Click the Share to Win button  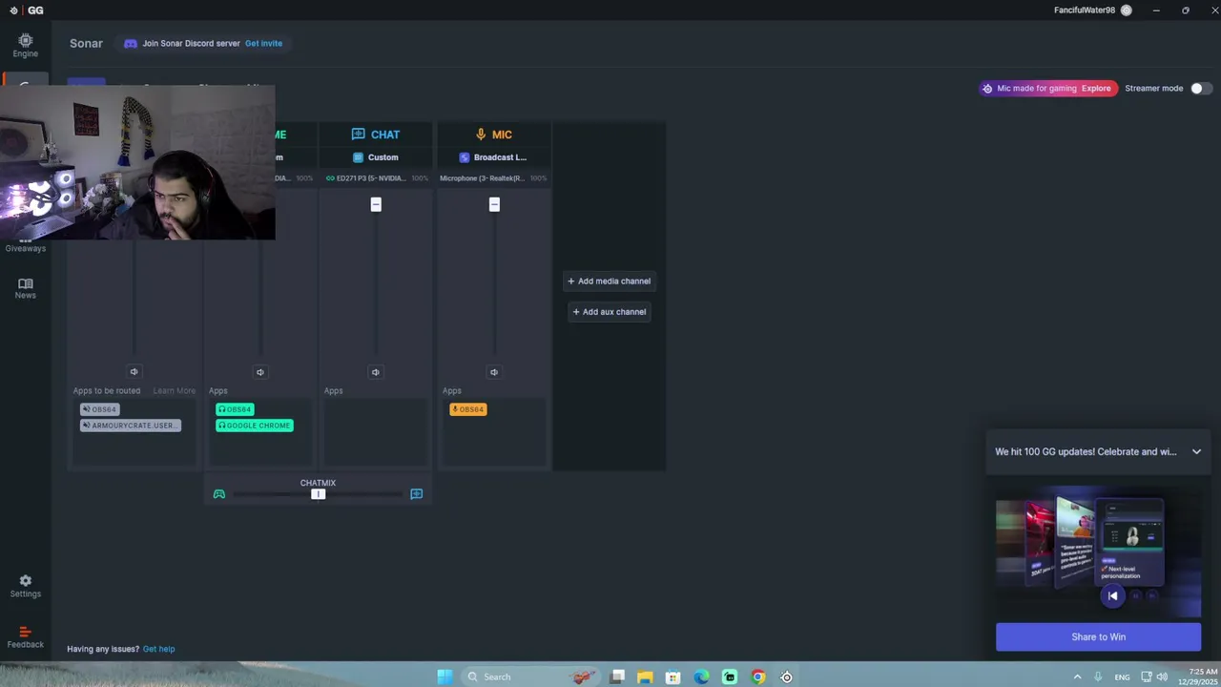coord(1098,636)
